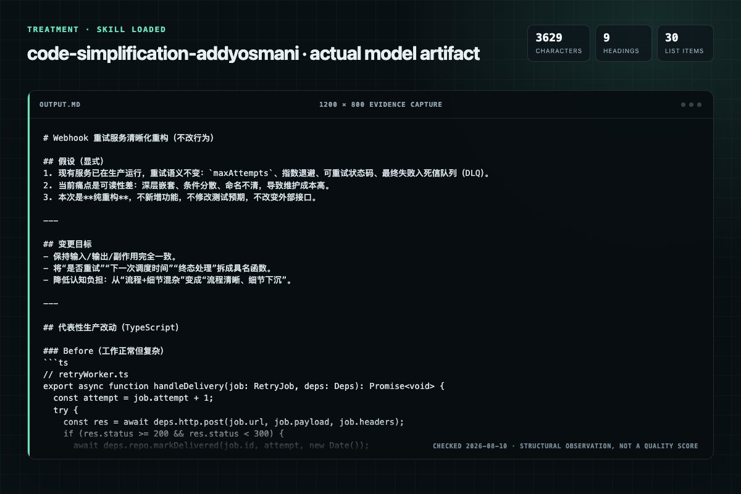This screenshot has height=494, width=741.
Task: Click the 'CHECKED 2026-08-10' footer note
Action: point(566,446)
